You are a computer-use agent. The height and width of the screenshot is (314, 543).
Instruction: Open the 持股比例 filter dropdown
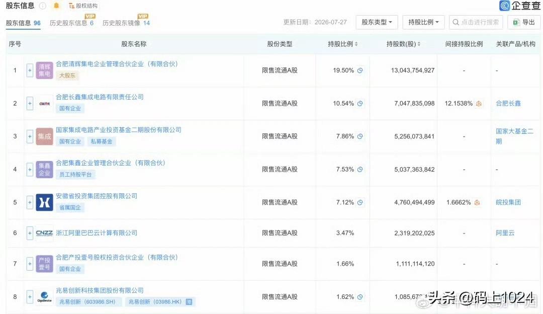point(423,22)
